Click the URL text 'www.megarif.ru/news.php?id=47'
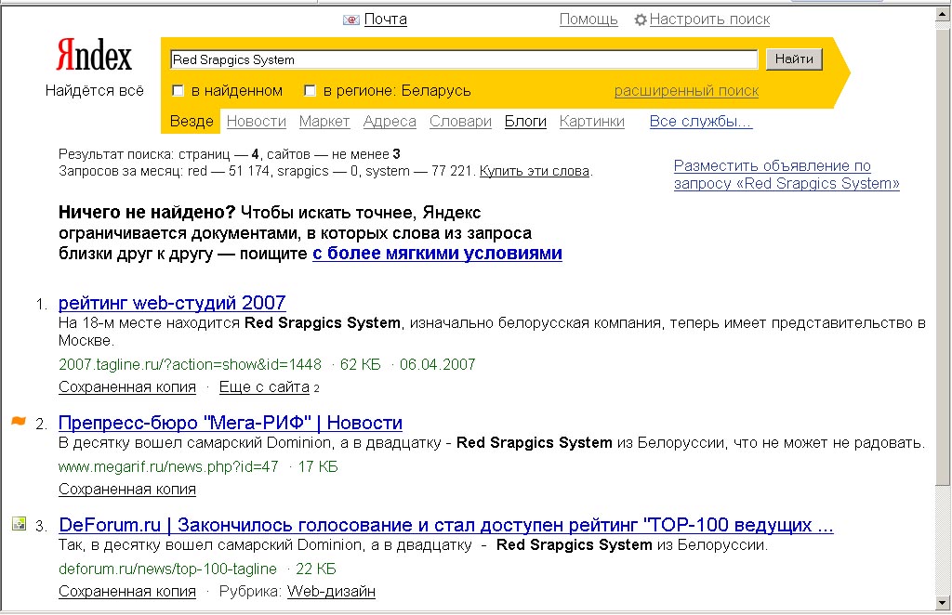Viewport: 952px width, 615px height. pyautogui.click(x=169, y=467)
